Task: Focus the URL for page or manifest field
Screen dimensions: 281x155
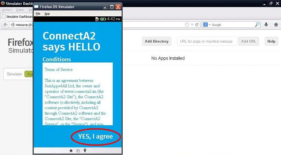Action: pos(207,41)
